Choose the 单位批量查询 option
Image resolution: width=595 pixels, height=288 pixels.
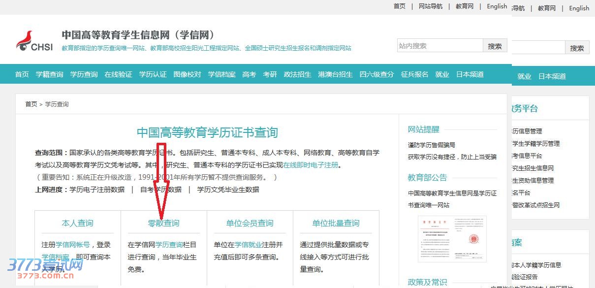click(336, 223)
